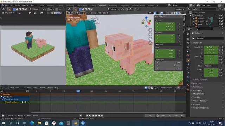The height and width of the screenshot is (126, 225).
Task: Click the select tool arrow icon in the main viewport header
Action: (75, 9)
